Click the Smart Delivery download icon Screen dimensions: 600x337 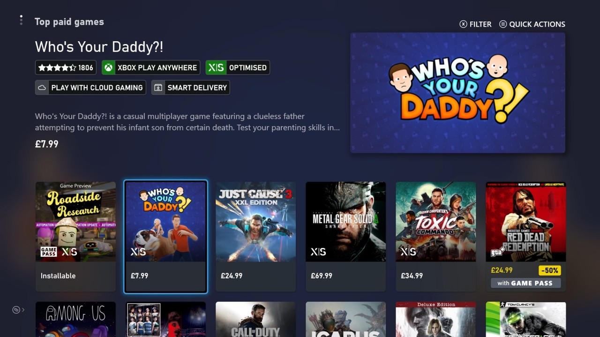pos(158,88)
